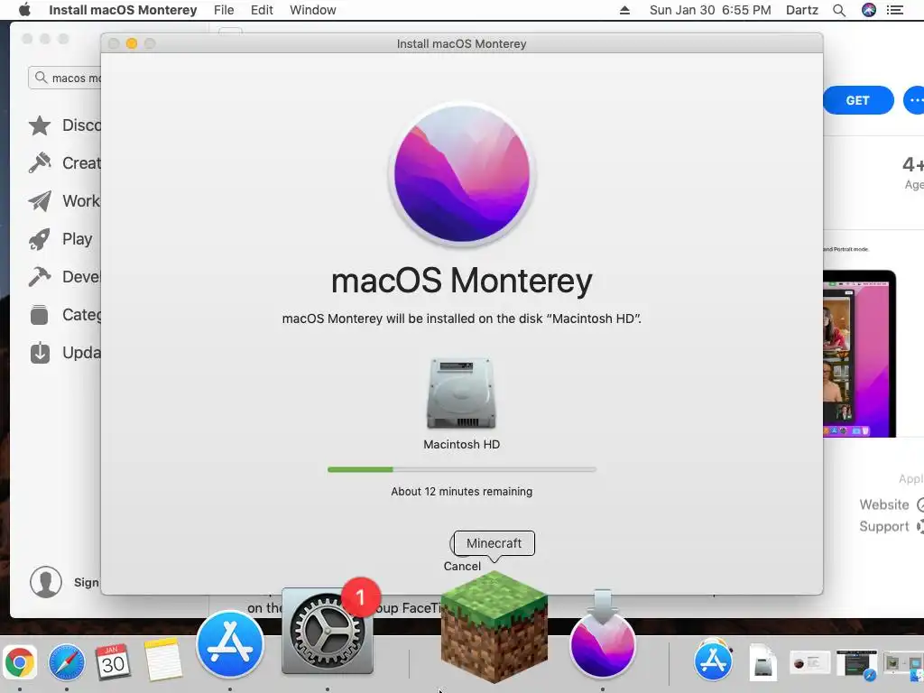Click the "macOS Monterey" heading in the installer
The width and height of the screenshot is (924, 693).
[462, 281]
